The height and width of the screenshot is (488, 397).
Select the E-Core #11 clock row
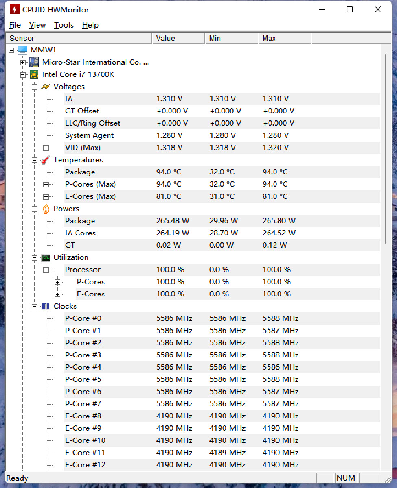coord(222,453)
